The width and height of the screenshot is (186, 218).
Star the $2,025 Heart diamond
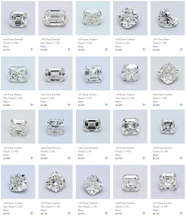click(x=181, y=49)
